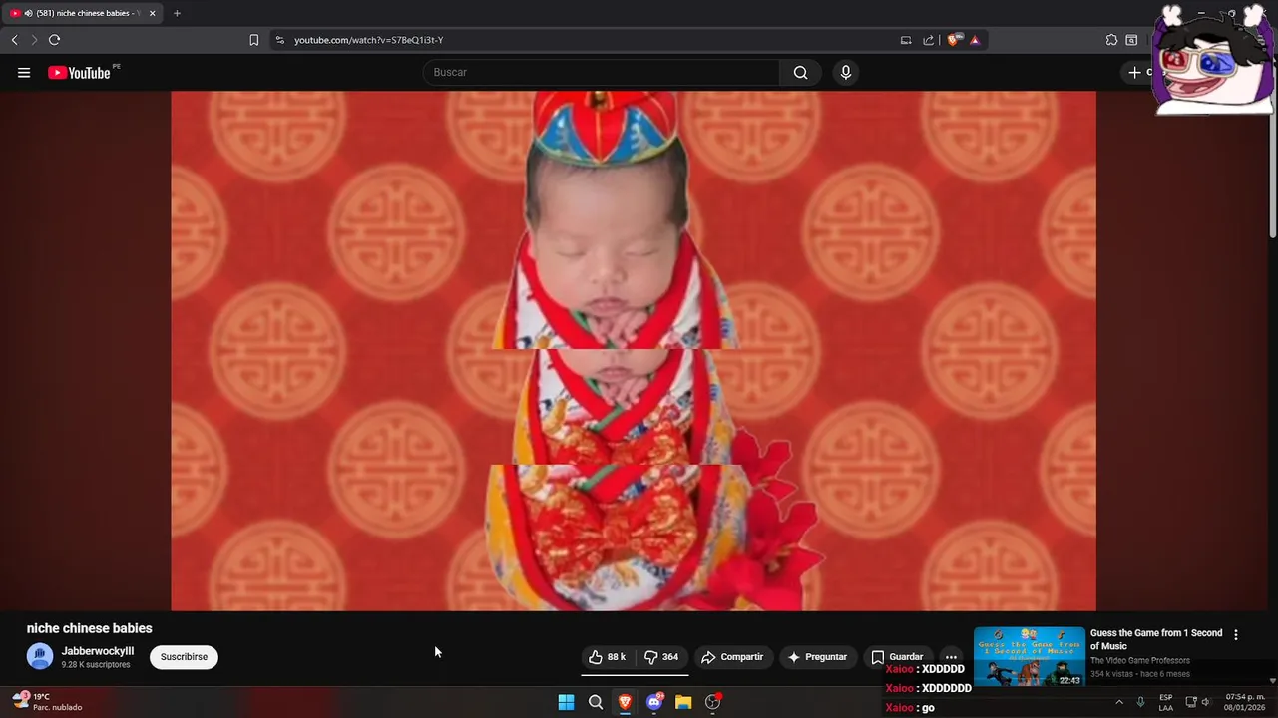1278x718 pixels.
Task: Open the media cast icon in address bar
Action: pyautogui.click(x=906, y=40)
